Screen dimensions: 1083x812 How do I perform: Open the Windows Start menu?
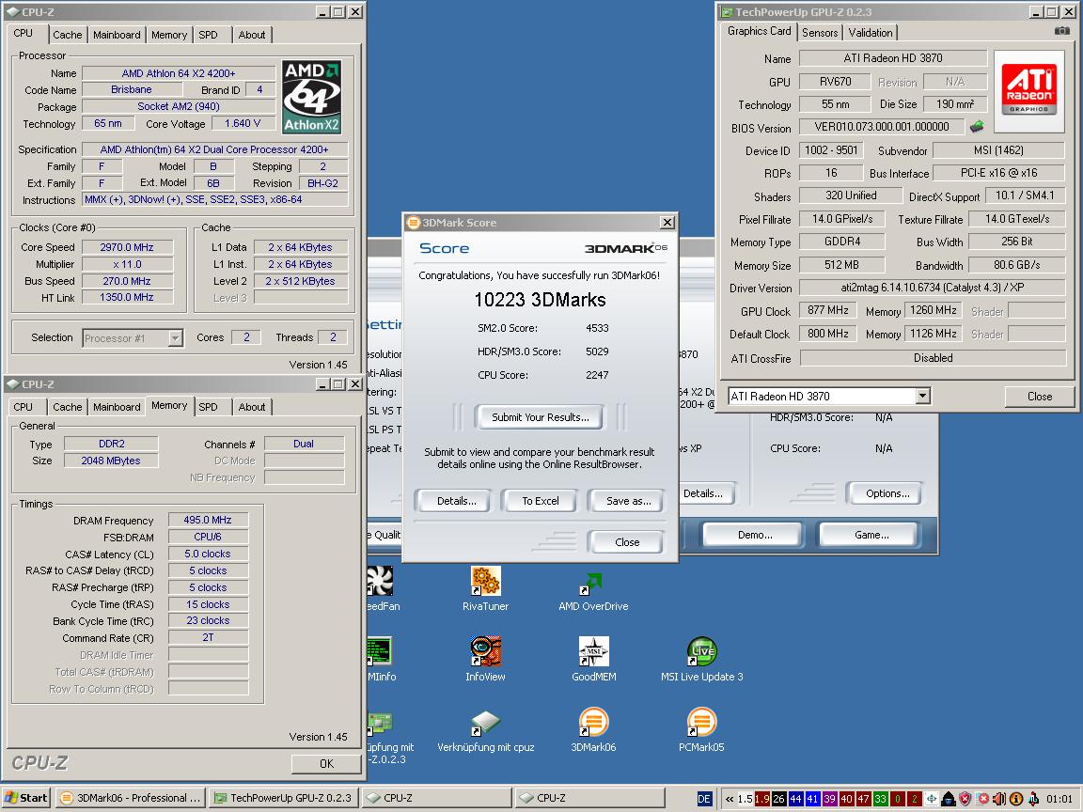[x=26, y=798]
